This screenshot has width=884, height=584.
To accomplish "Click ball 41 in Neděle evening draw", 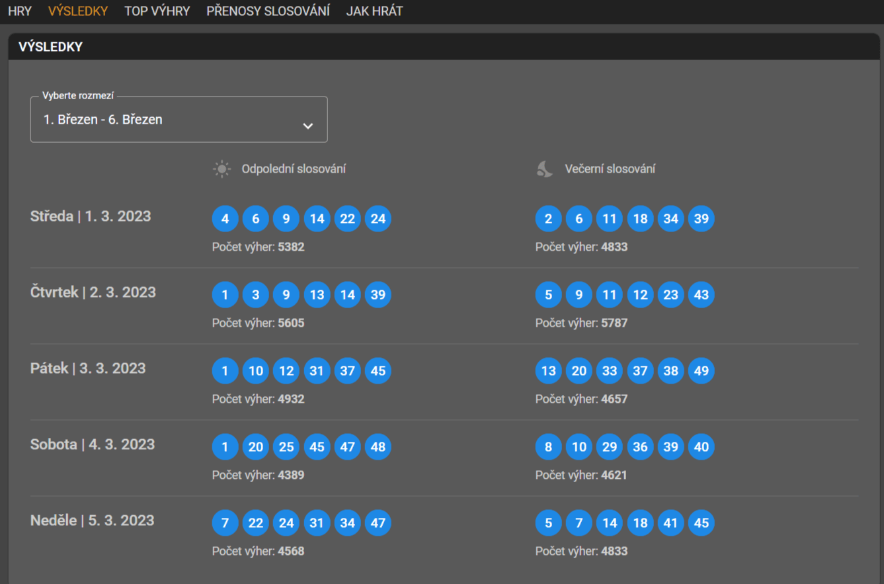I will coord(670,523).
